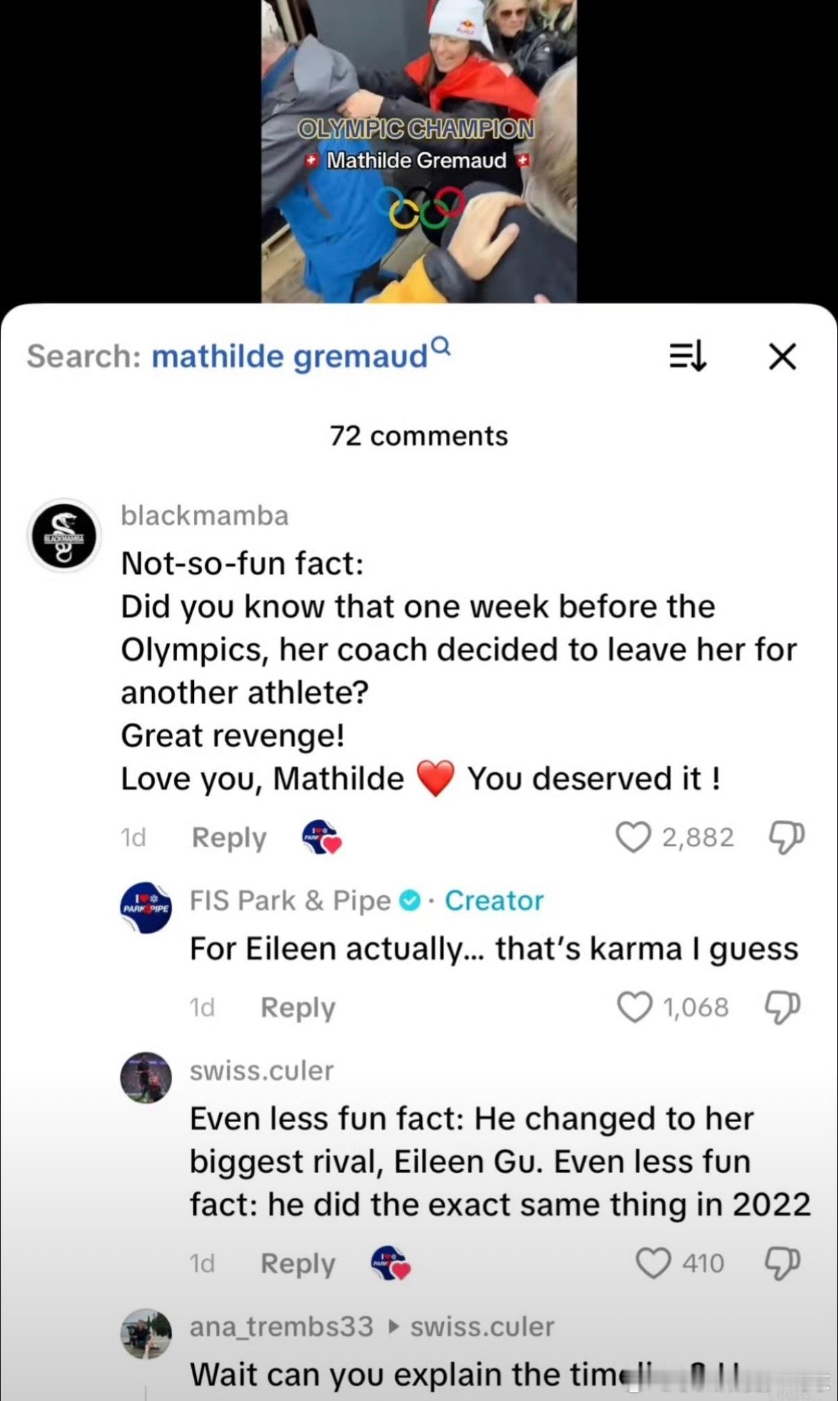The image size is (838, 1401).
Task: Open the ana_trembs33 username link
Action: point(281,1327)
